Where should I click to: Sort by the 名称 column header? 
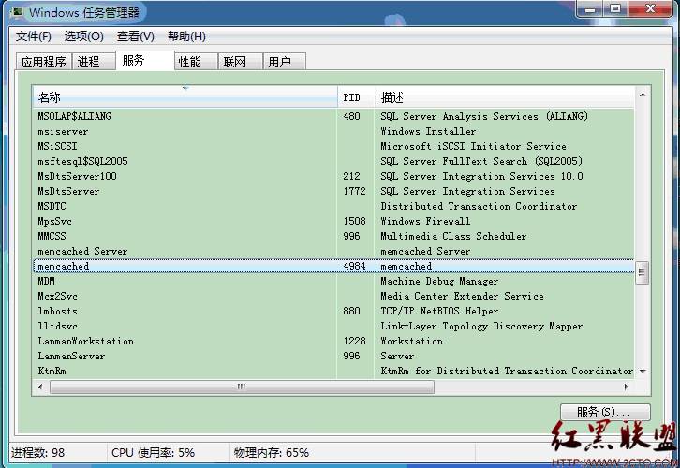tap(185, 97)
